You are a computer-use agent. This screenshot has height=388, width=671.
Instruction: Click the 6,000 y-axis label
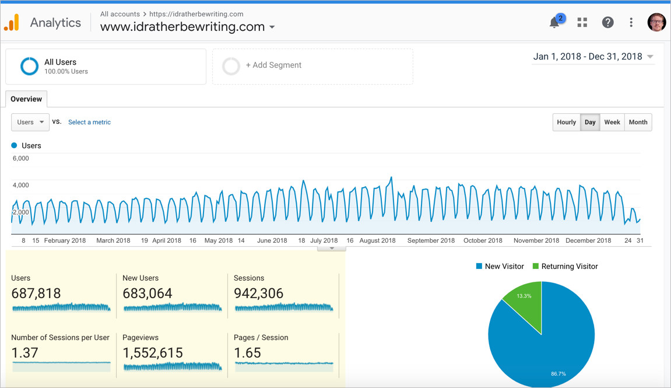click(x=21, y=159)
